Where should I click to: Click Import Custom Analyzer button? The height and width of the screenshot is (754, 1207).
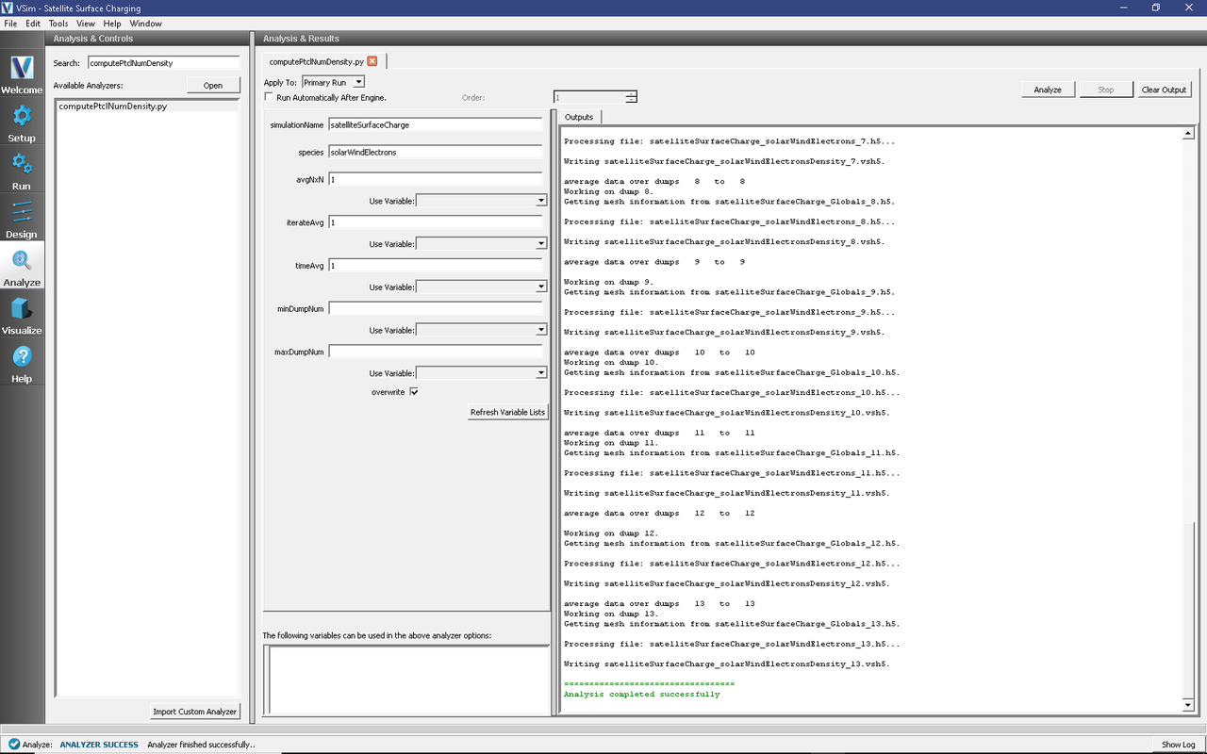[195, 712]
